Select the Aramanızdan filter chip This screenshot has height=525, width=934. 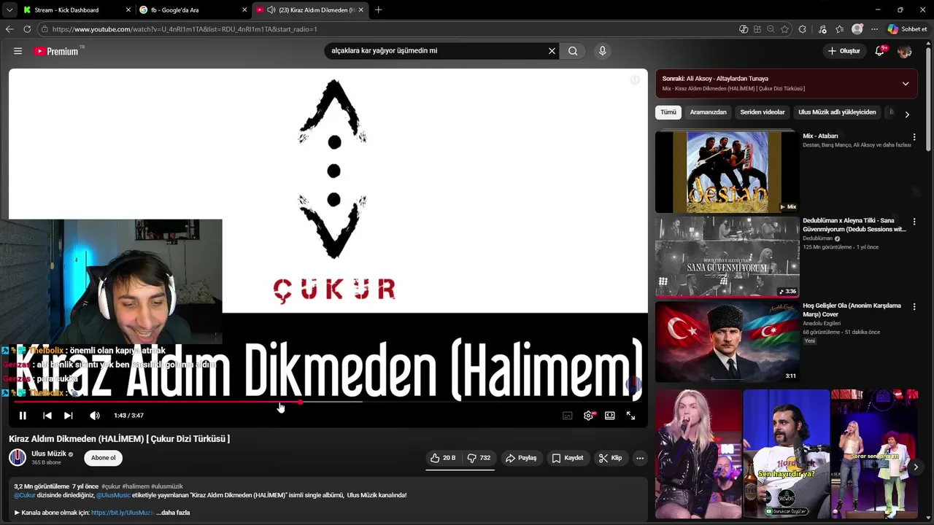point(708,112)
